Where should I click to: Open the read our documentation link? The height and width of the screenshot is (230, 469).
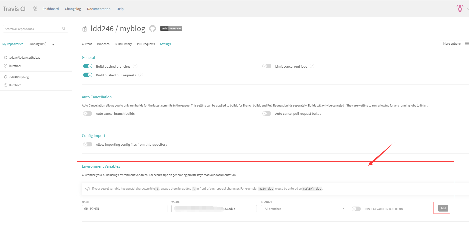(x=220, y=175)
